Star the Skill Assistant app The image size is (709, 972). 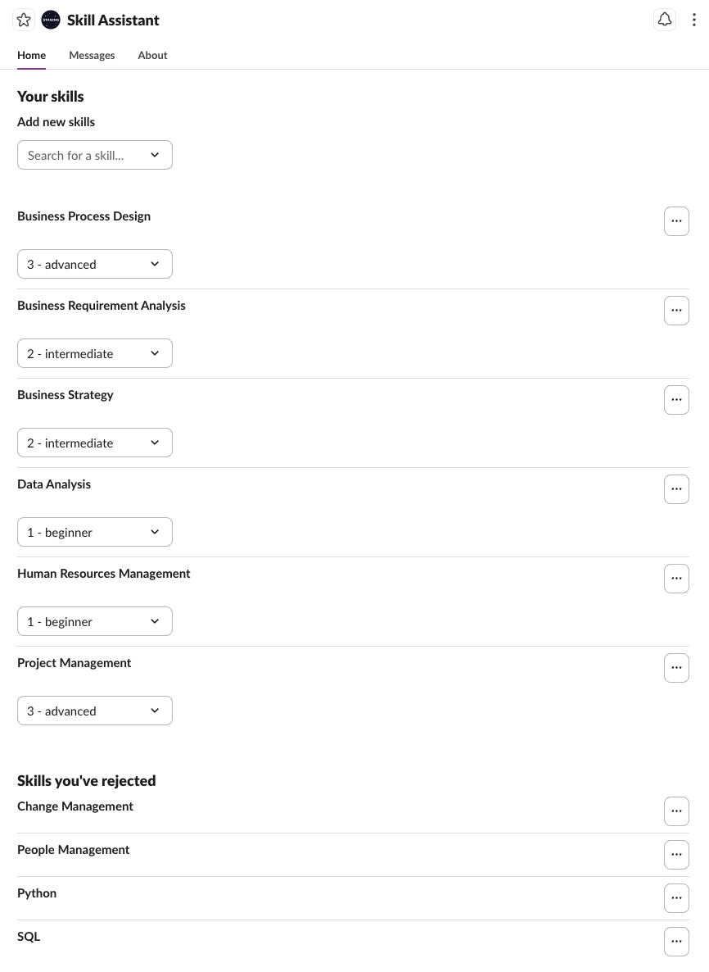click(24, 20)
